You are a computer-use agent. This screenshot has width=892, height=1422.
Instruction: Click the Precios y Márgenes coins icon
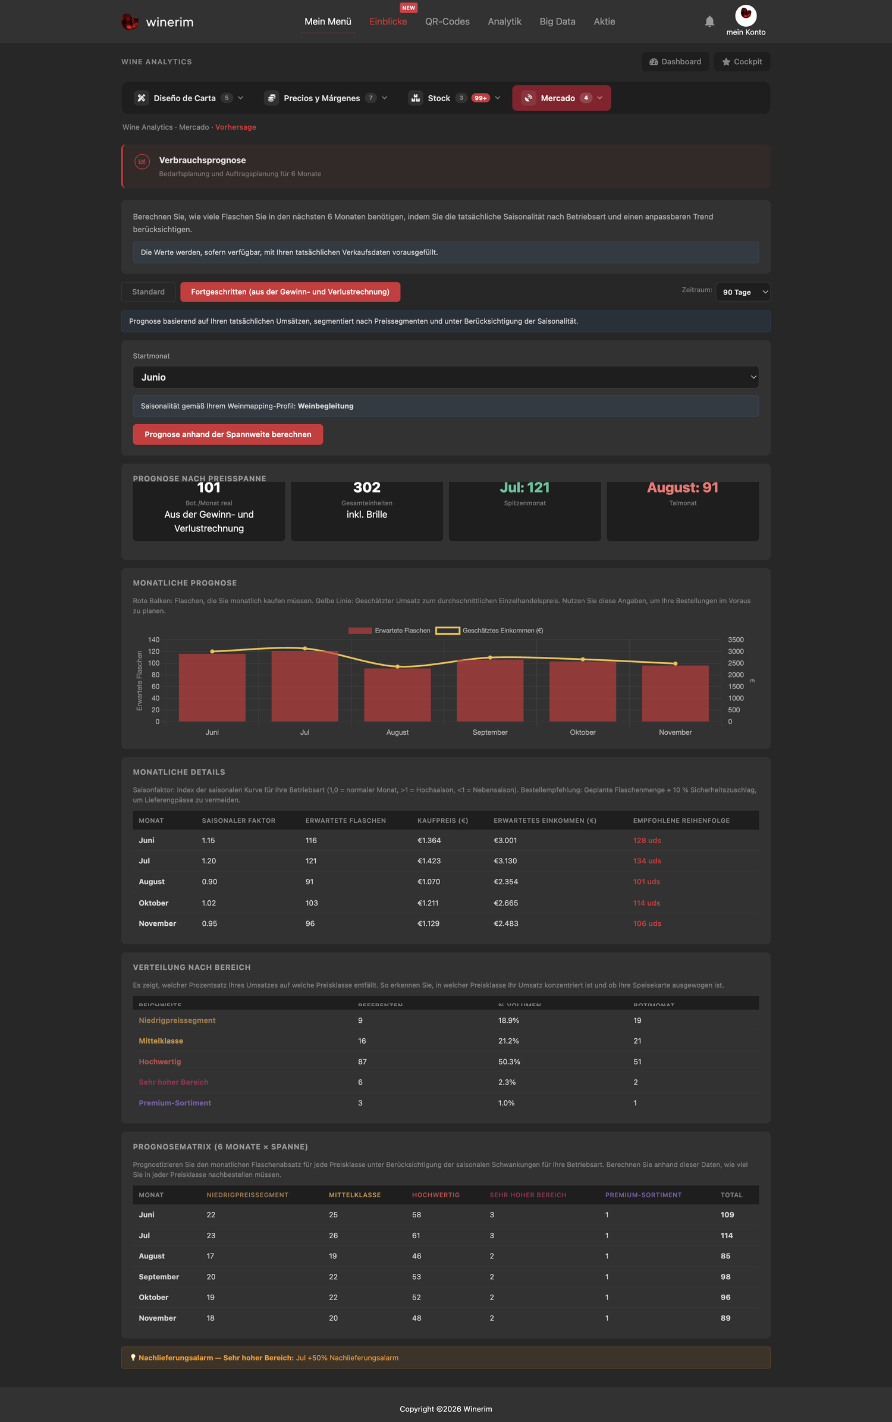(x=272, y=98)
